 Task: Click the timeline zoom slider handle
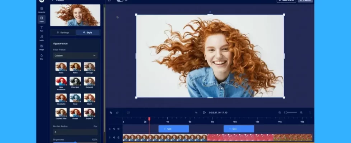[286, 113]
